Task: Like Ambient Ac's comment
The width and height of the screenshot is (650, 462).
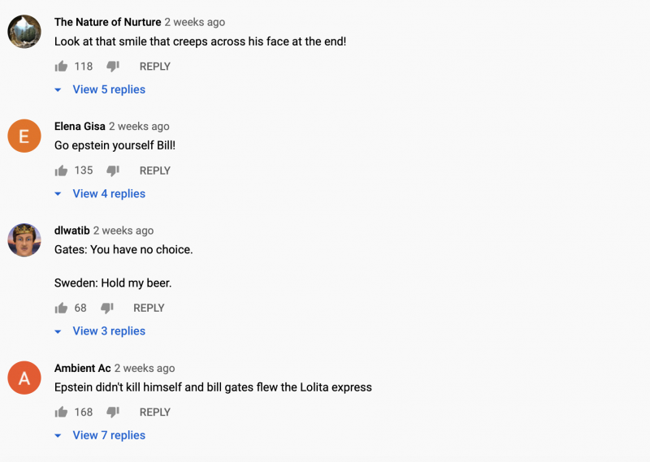Action: [61, 412]
